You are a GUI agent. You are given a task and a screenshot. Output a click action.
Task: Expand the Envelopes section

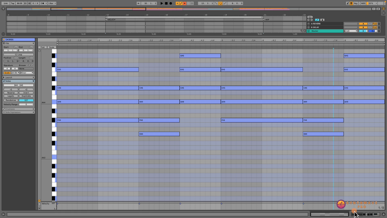click(x=33, y=109)
